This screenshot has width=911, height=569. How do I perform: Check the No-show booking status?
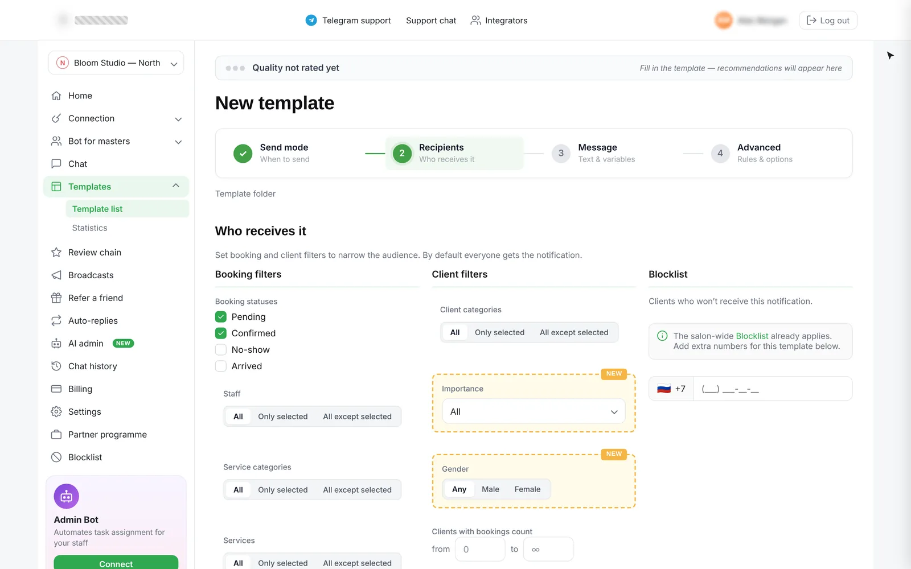pyautogui.click(x=221, y=350)
